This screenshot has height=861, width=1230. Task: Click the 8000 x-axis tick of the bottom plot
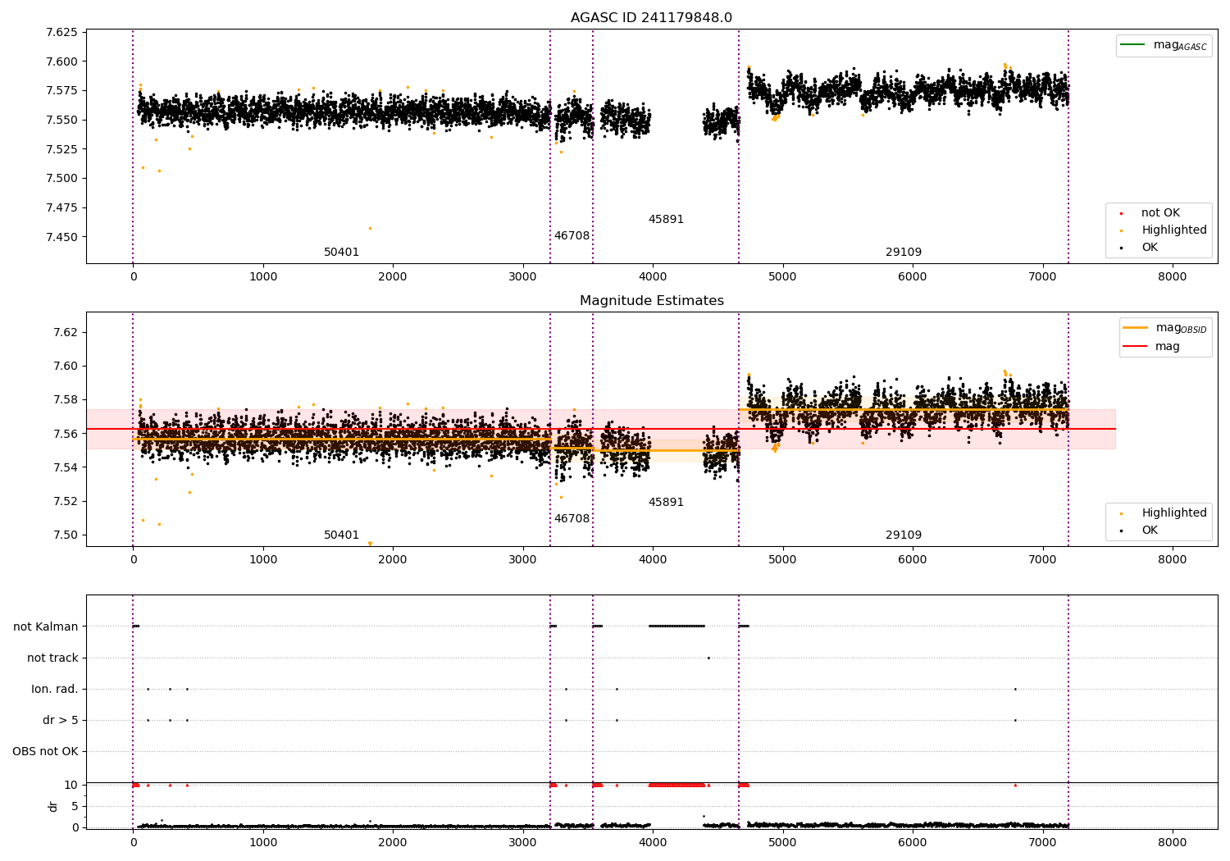pyautogui.click(x=1172, y=843)
